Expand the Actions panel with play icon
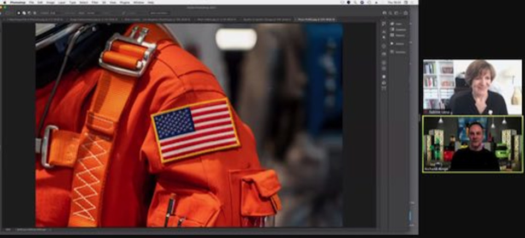This screenshot has height=238, width=525. pyautogui.click(x=398, y=44)
